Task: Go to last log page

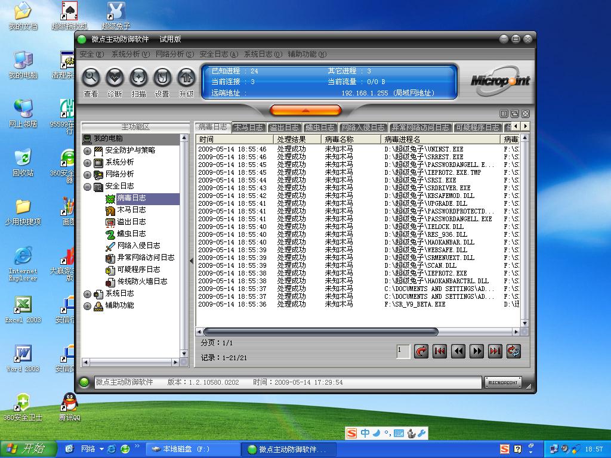Action: click(x=495, y=351)
